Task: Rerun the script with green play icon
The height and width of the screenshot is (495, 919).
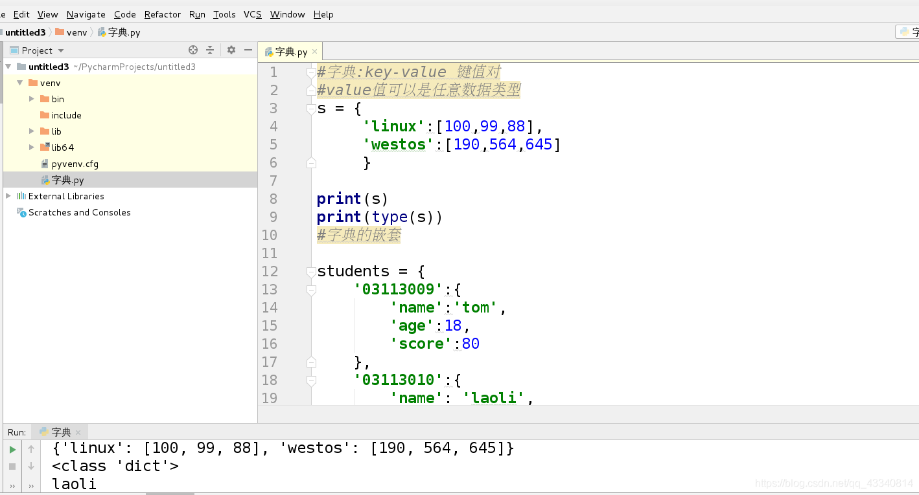Action: (12, 449)
